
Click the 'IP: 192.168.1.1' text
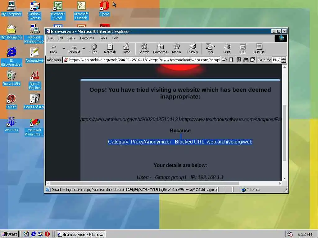207,178
